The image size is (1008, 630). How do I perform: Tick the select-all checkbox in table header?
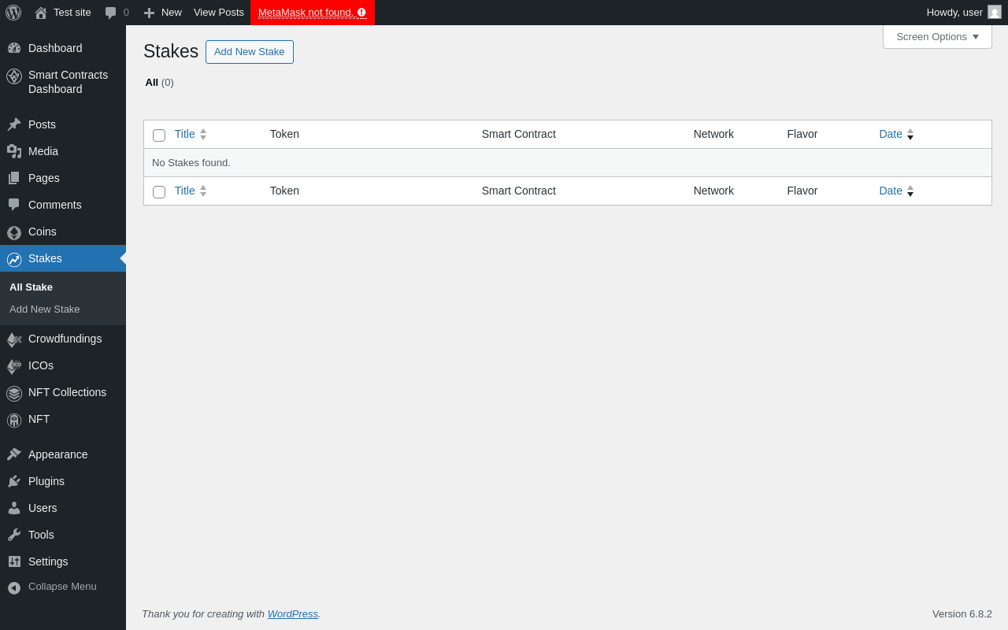pyautogui.click(x=159, y=135)
